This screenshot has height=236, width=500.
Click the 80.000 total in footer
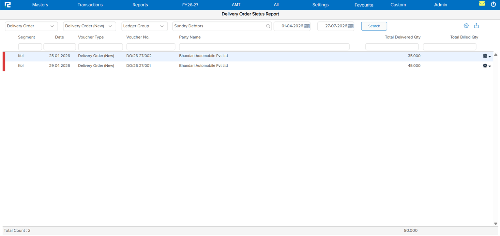click(x=411, y=230)
